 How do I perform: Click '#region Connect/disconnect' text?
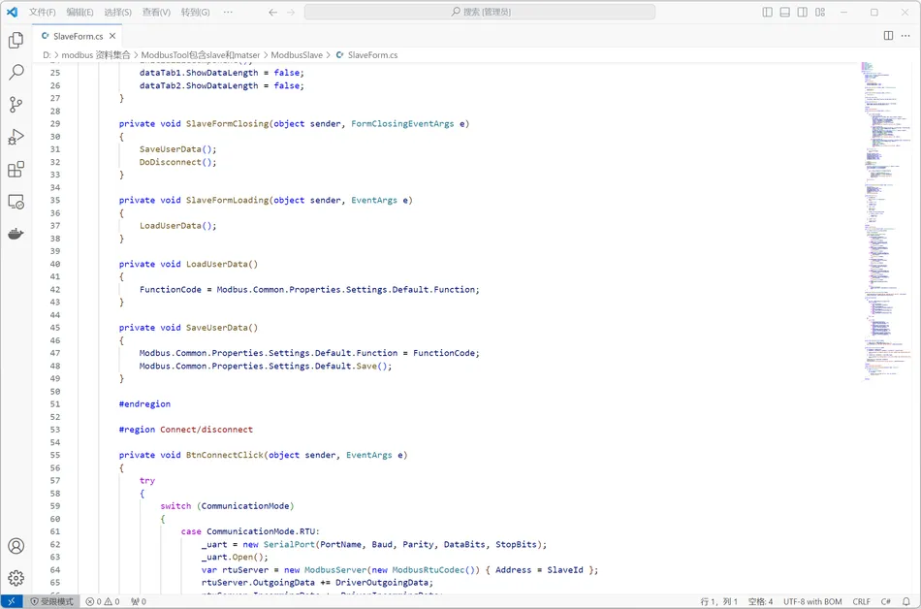[185, 430]
